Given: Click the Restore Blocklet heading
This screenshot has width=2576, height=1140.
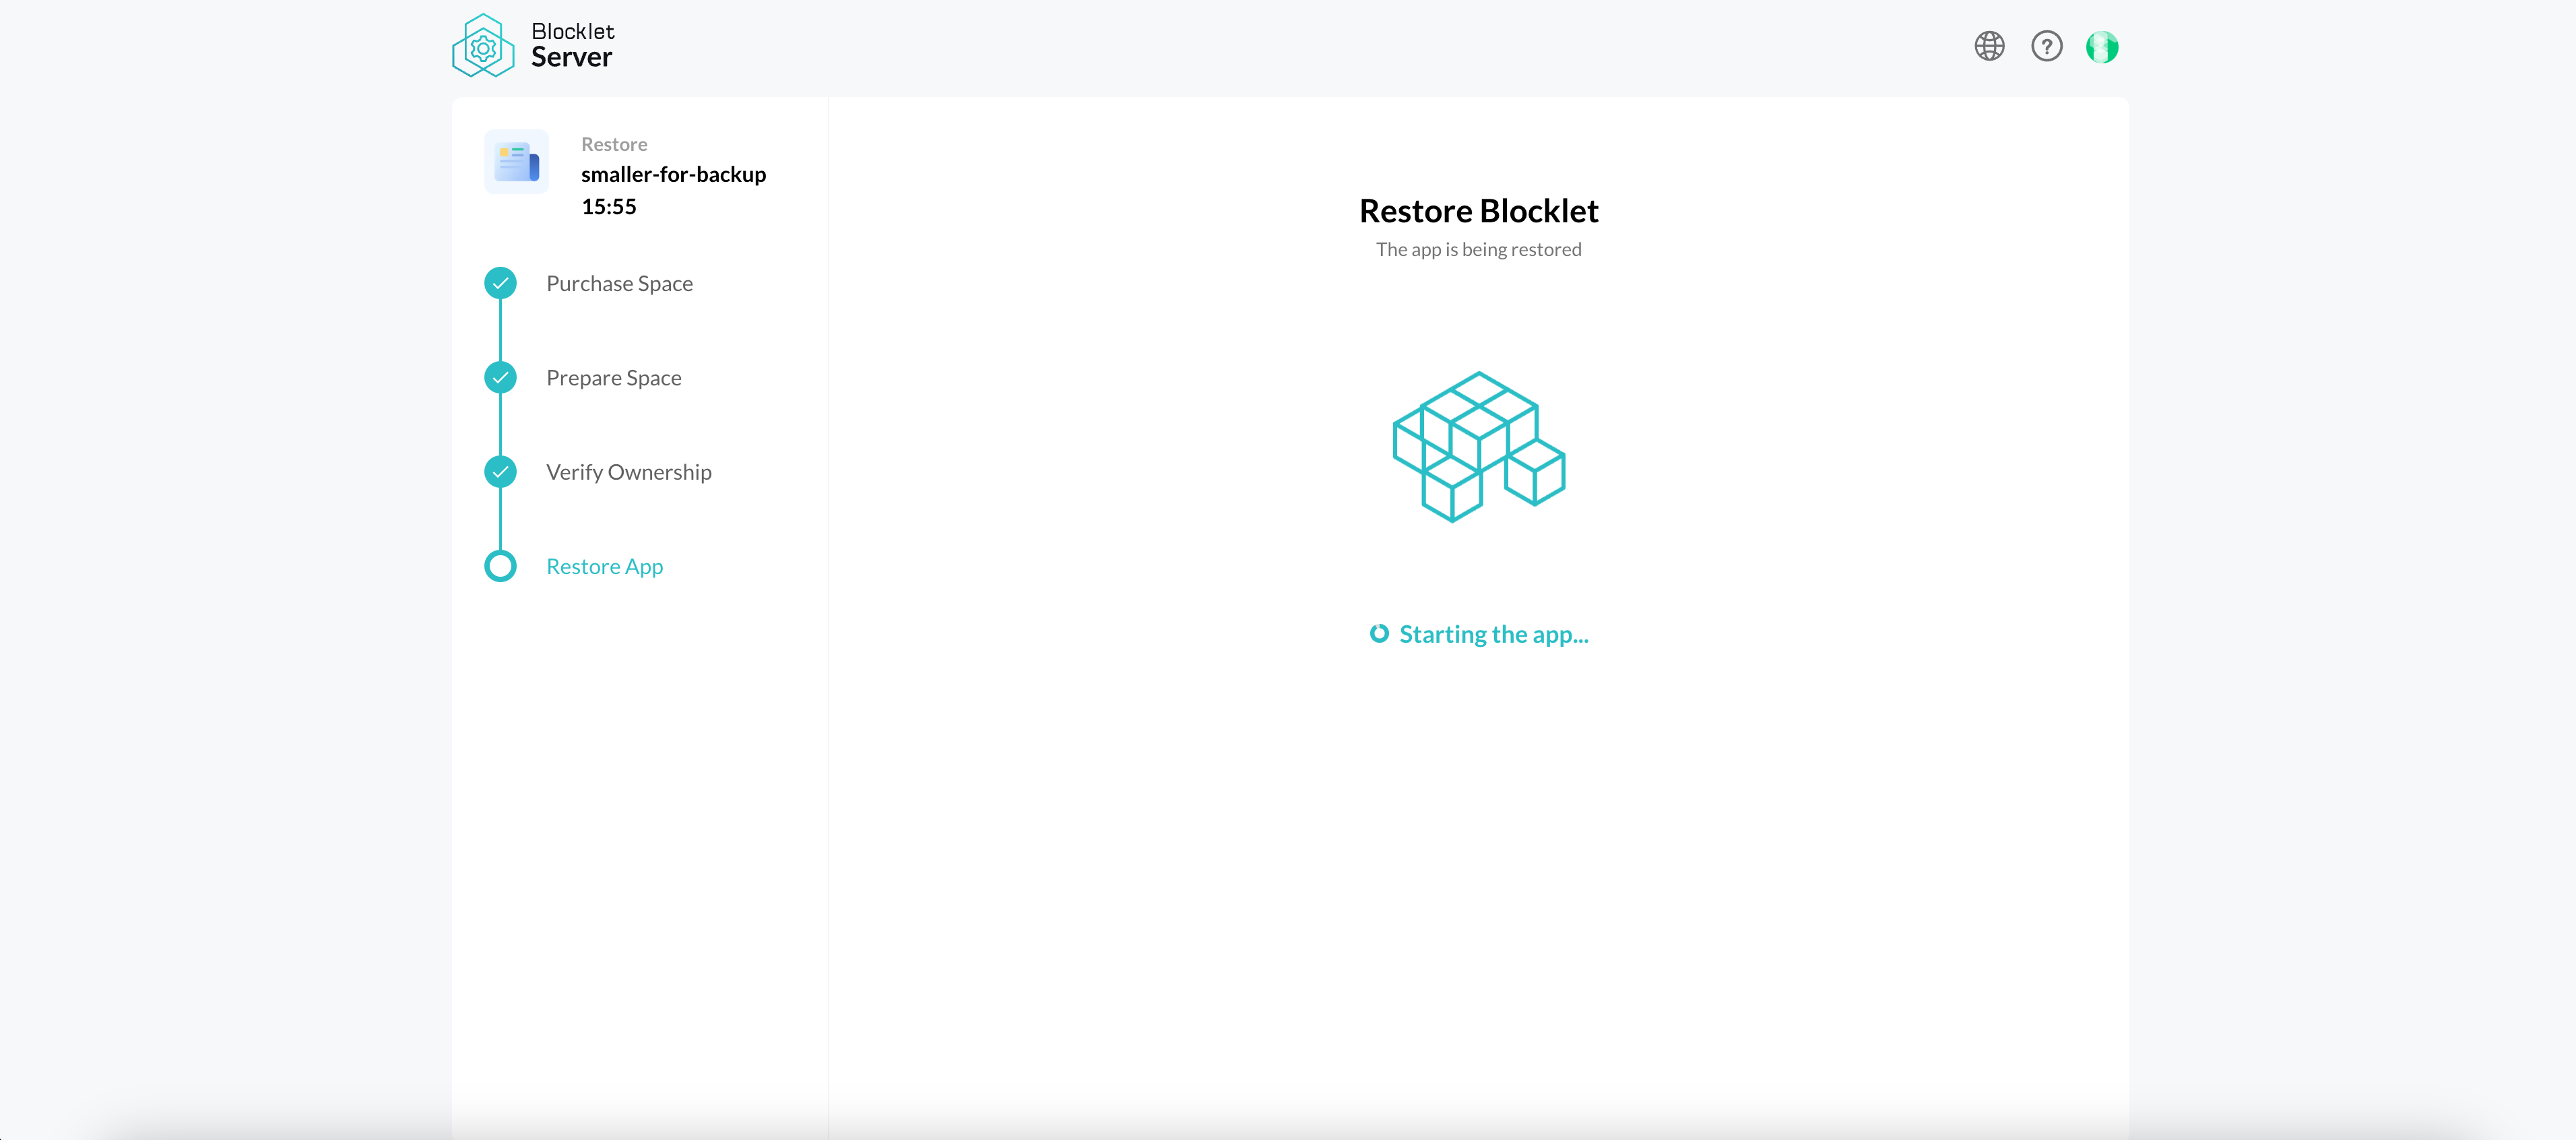Looking at the screenshot, I should tap(1478, 212).
